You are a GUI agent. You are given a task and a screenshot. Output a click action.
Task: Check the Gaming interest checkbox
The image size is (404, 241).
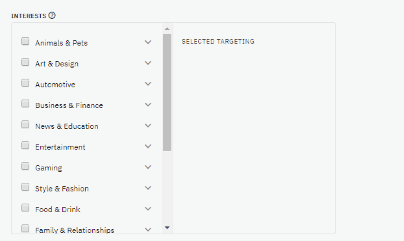click(x=25, y=166)
